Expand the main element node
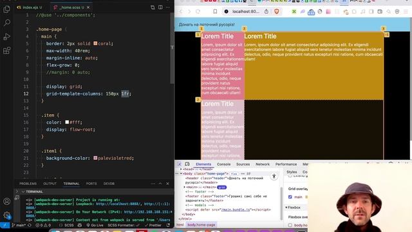Viewport: 412px width, 232px height. (185, 187)
